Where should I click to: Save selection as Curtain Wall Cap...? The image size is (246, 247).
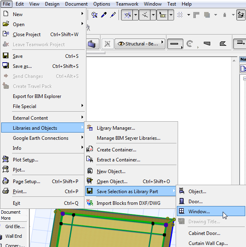pos(211,243)
